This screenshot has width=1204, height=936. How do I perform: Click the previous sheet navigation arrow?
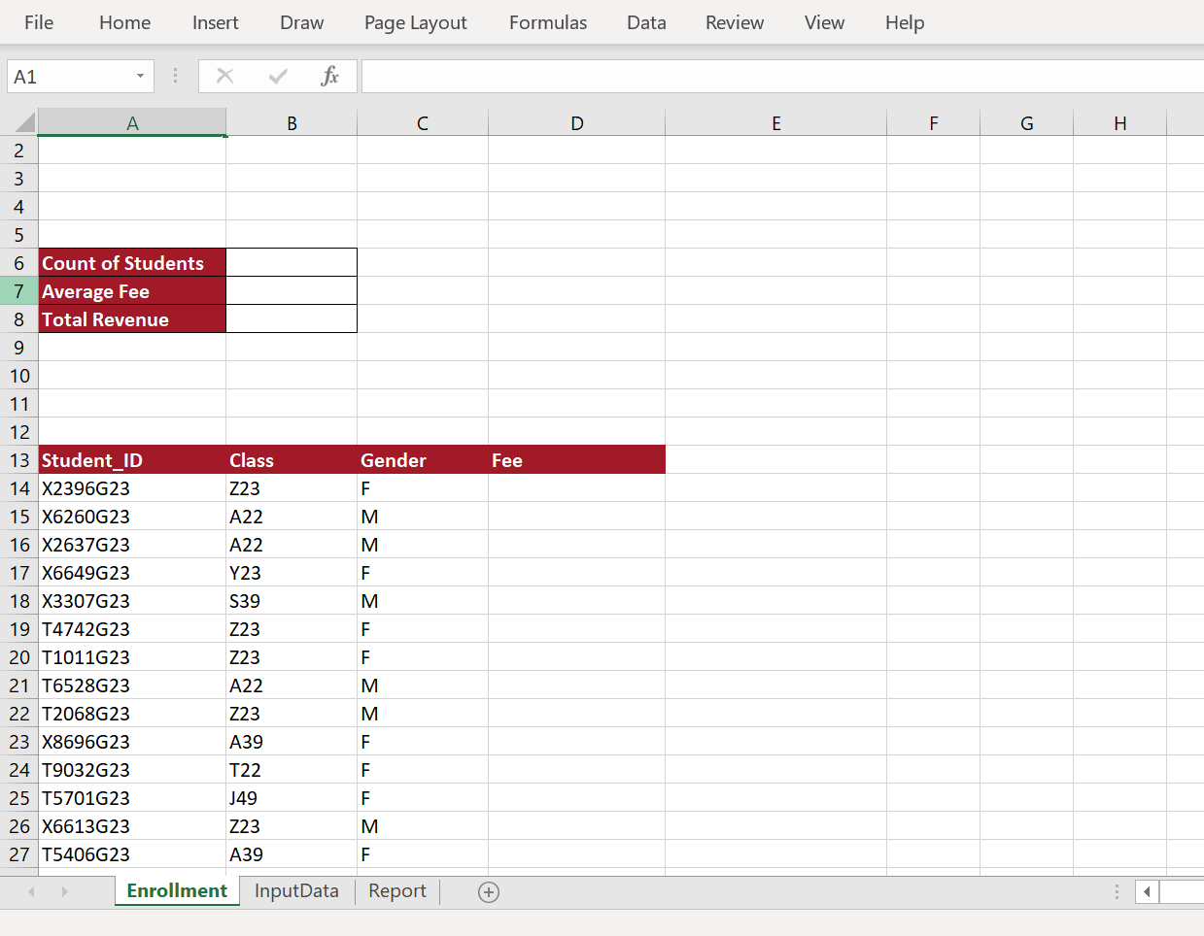click(31, 891)
